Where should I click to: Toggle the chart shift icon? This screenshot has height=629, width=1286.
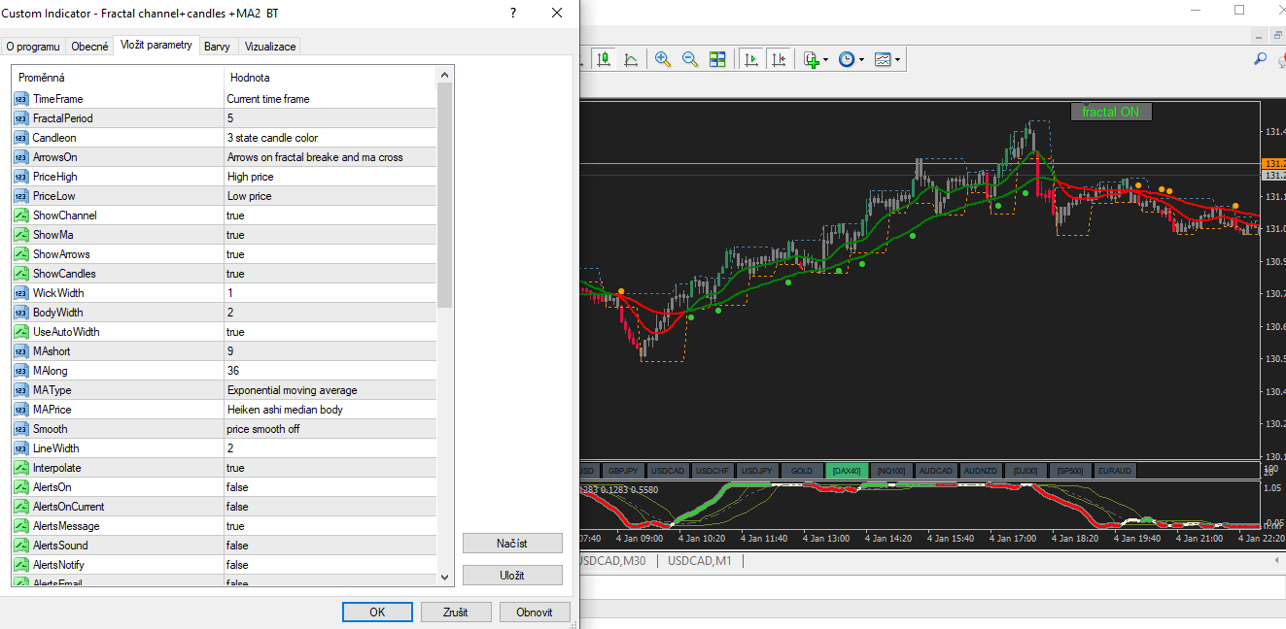point(778,59)
